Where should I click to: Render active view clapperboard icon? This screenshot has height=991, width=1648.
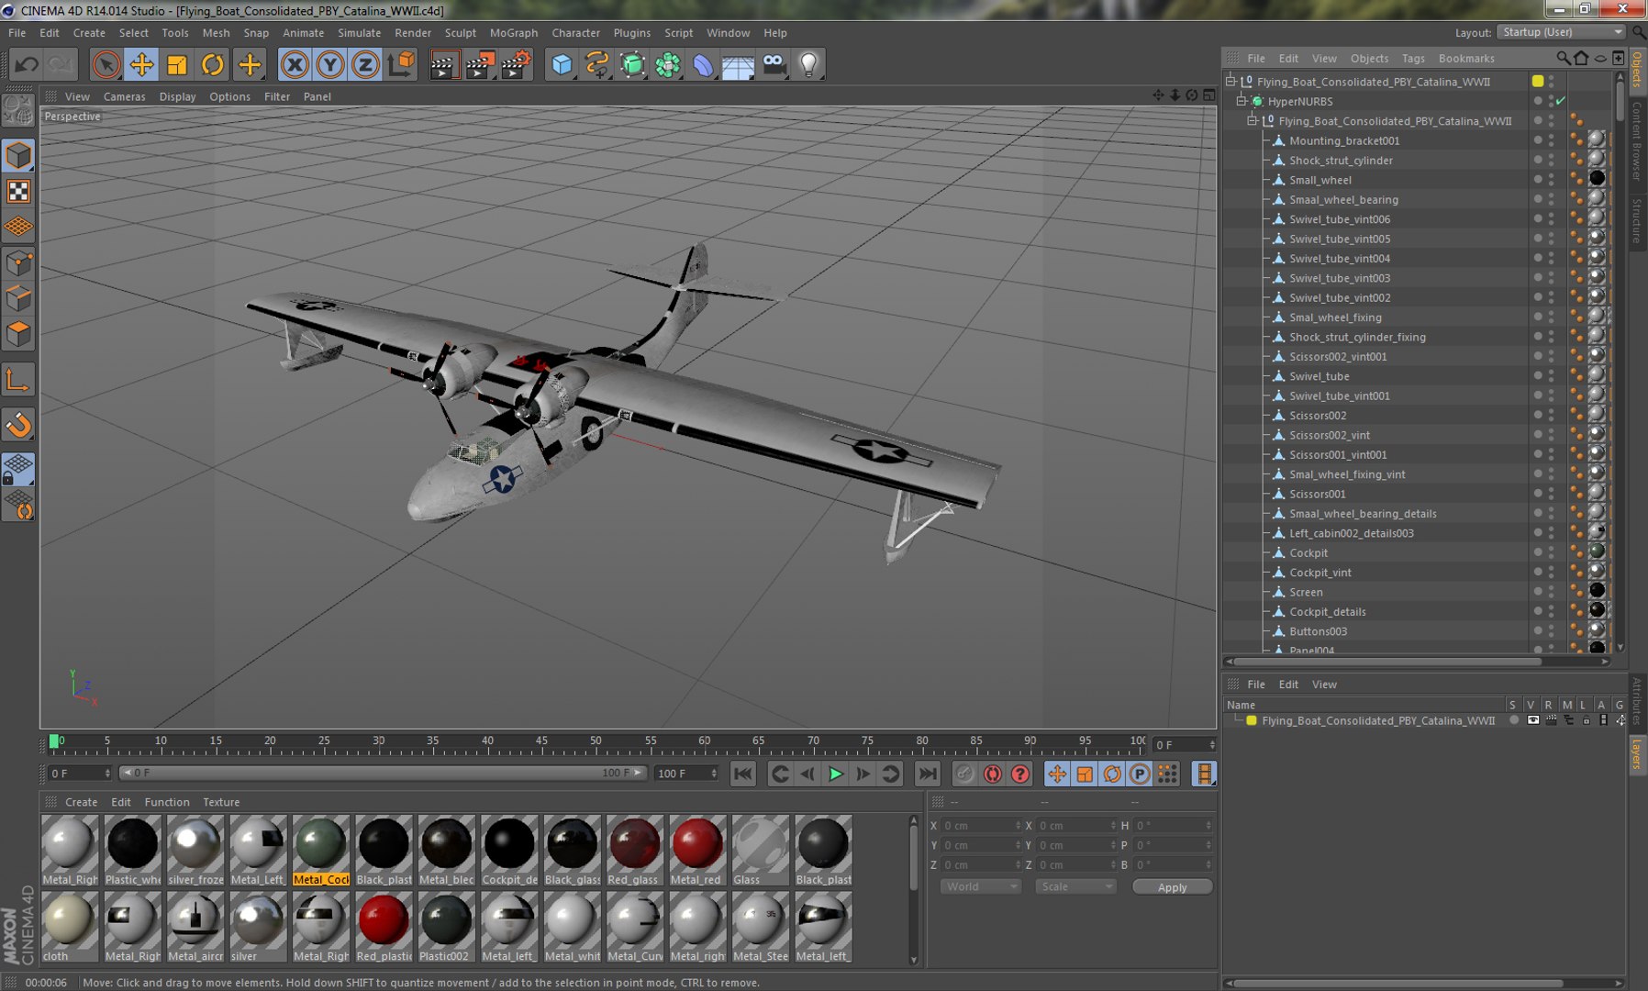click(x=444, y=64)
